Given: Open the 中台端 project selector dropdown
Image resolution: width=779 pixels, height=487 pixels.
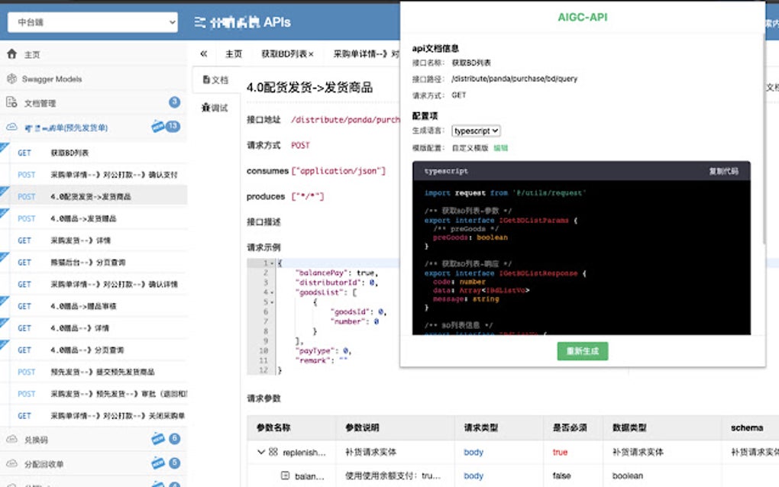Looking at the screenshot, I should pyautogui.click(x=92, y=21).
